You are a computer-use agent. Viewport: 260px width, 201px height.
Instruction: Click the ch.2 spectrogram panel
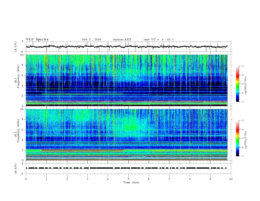coord(127,135)
